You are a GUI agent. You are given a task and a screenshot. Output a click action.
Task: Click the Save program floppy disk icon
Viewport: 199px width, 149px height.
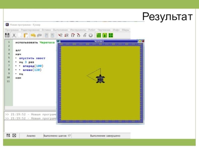point(7,35)
